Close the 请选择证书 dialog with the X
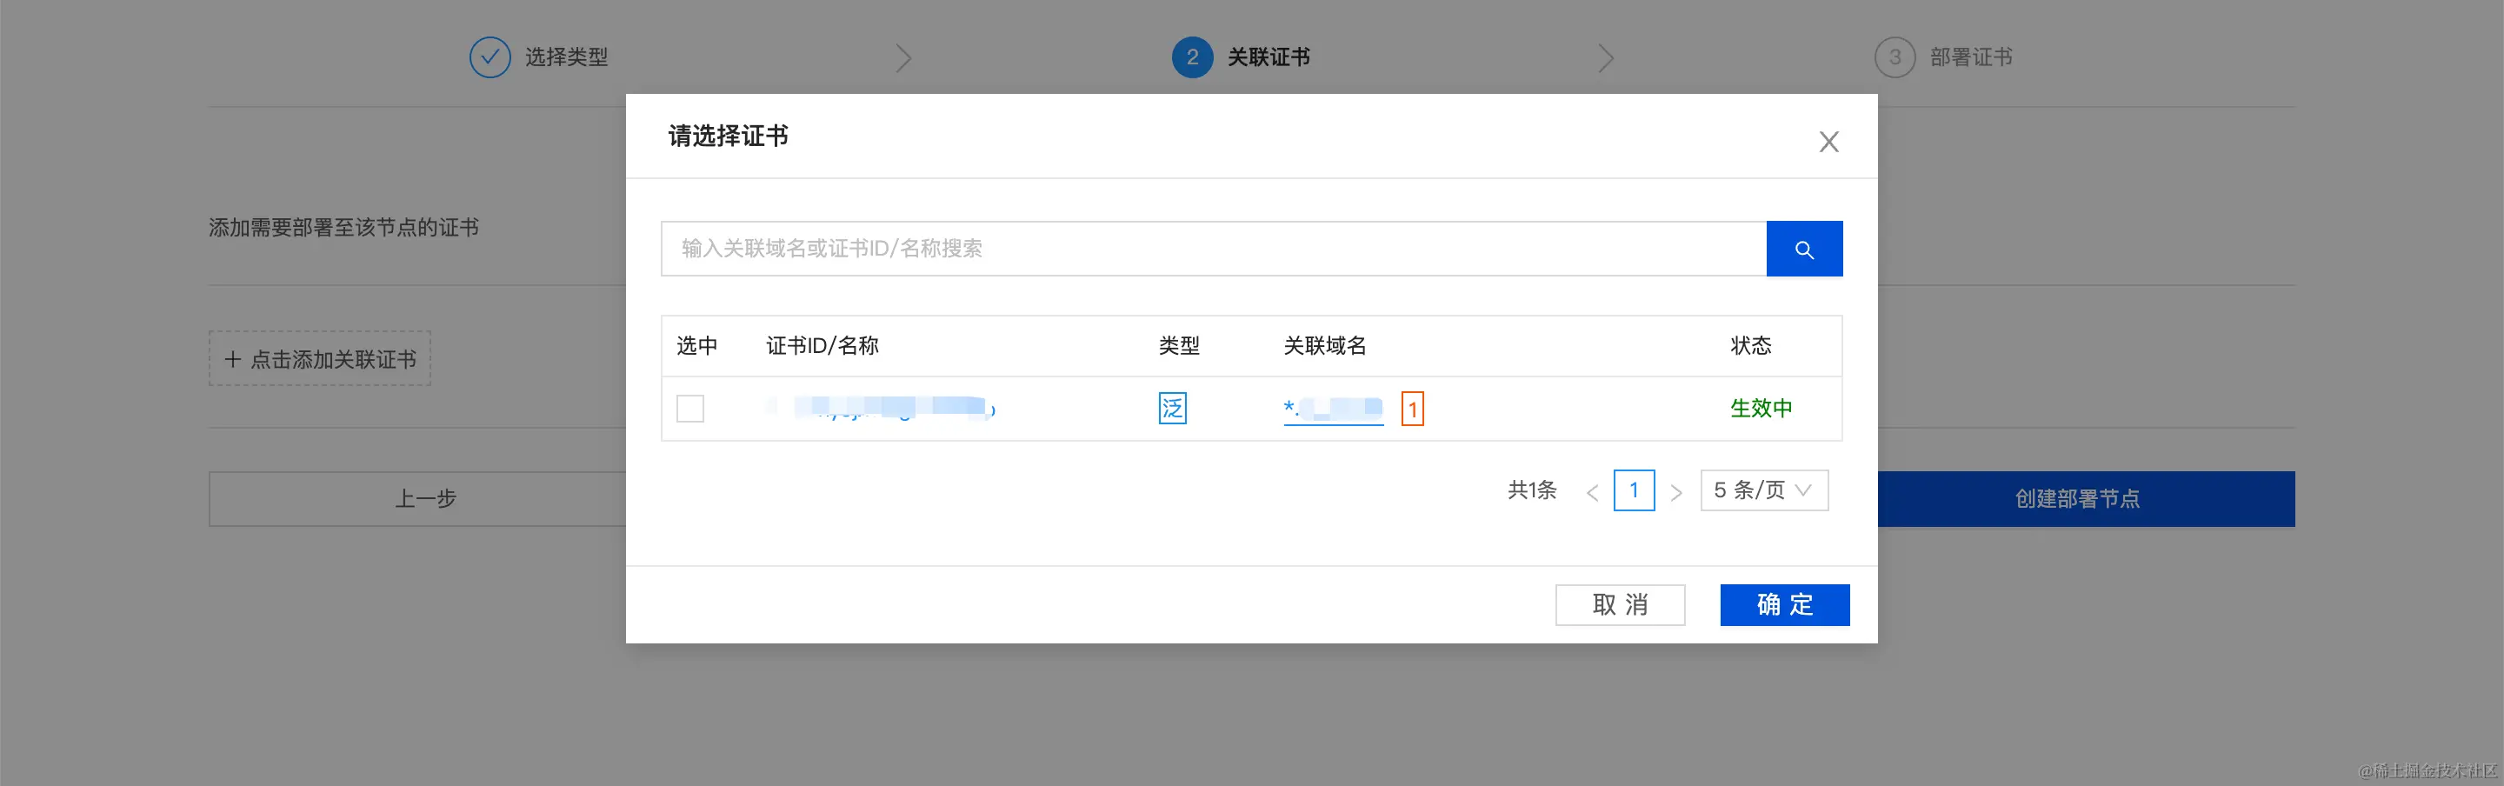 pyautogui.click(x=1829, y=141)
